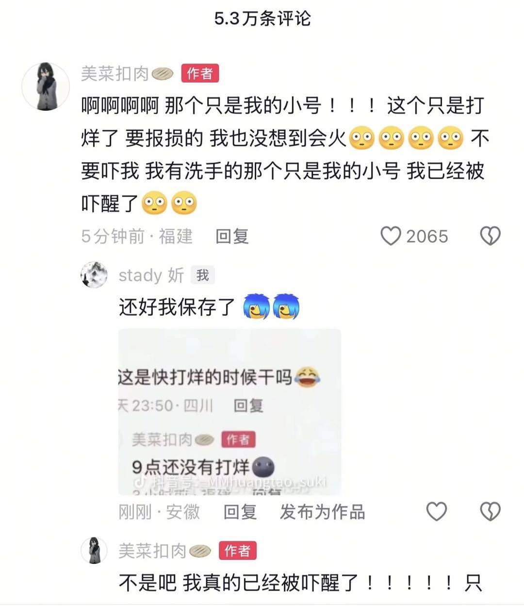The image size is (524, 606).
Task: Tap the 我 badge next to stady 妡
Action: tap(202, 275)
